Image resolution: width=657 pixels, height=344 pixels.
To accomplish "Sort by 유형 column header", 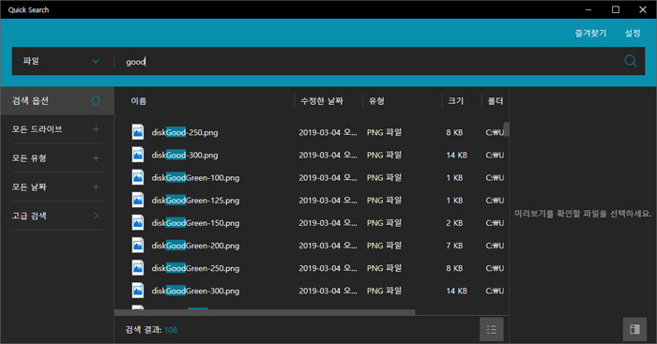I will pyautogui.click(x=376, y=101).
